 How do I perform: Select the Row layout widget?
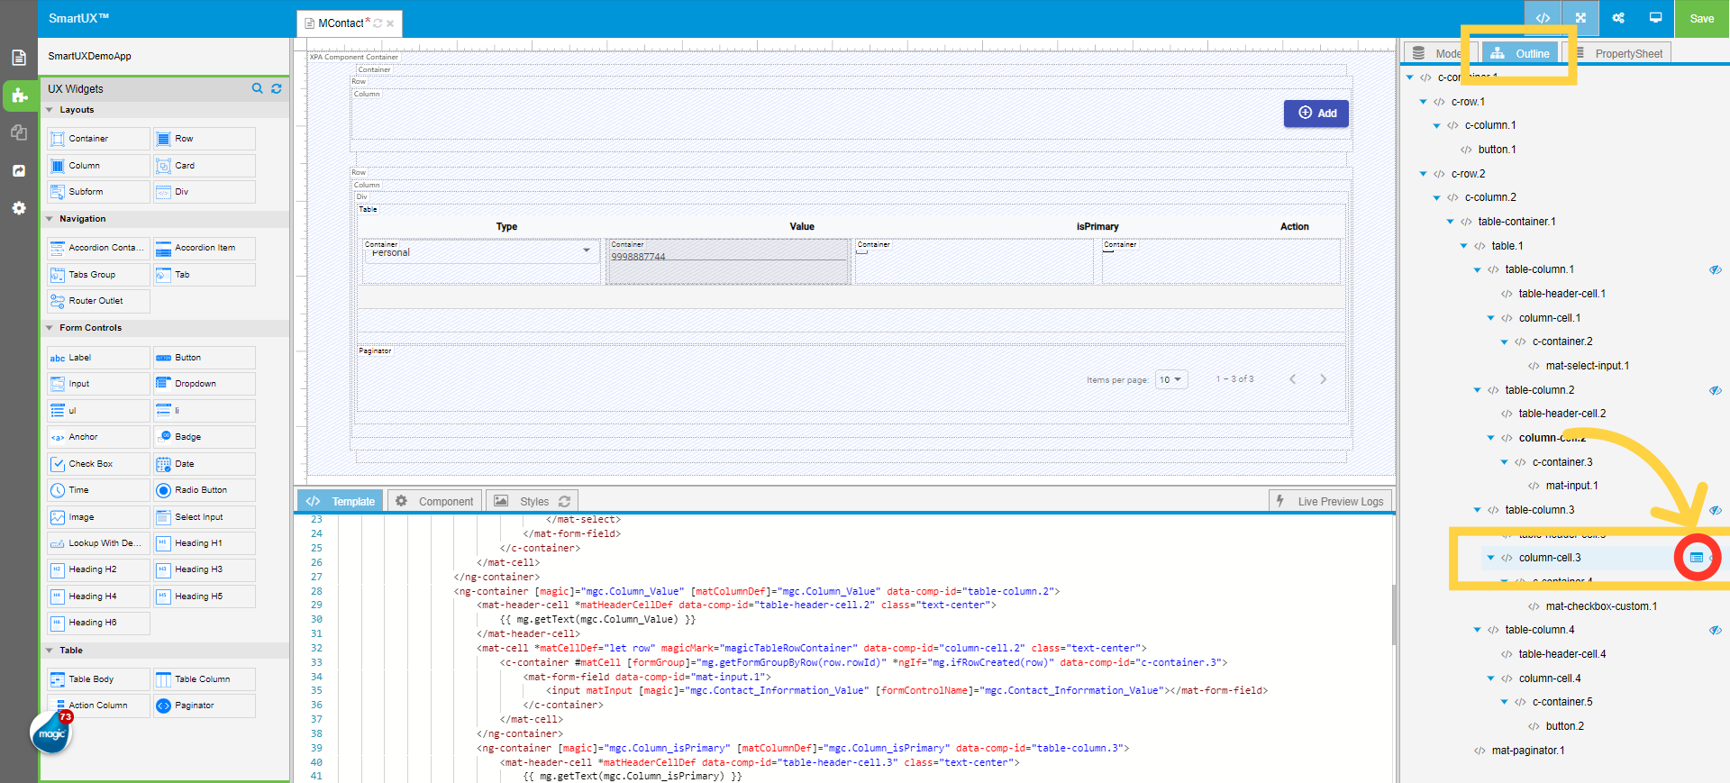pyautogui.click(x=204, y=139)
